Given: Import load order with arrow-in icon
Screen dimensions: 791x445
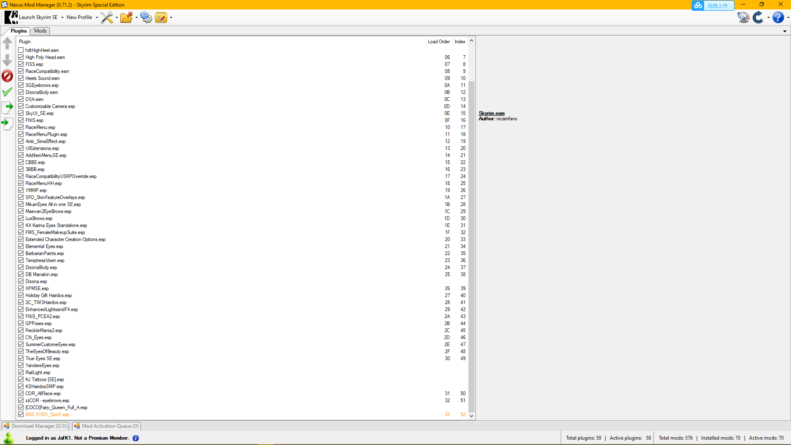Looking at the screenshot, I should click(7, 123).
